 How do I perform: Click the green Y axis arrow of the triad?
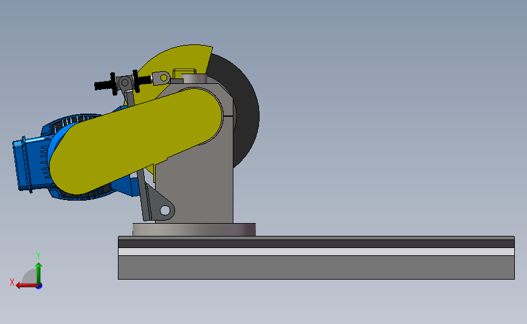tap(39, 273)
